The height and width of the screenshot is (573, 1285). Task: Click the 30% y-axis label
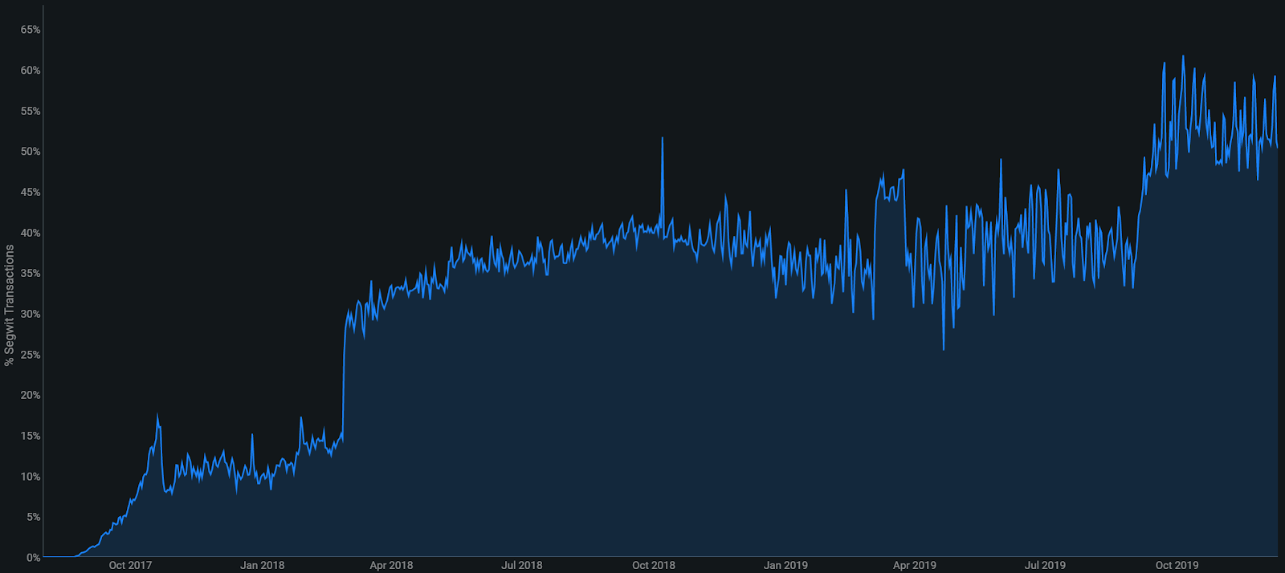coord(31,314)
